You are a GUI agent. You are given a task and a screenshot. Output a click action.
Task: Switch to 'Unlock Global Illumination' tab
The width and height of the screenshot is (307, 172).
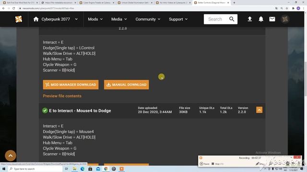135,3
